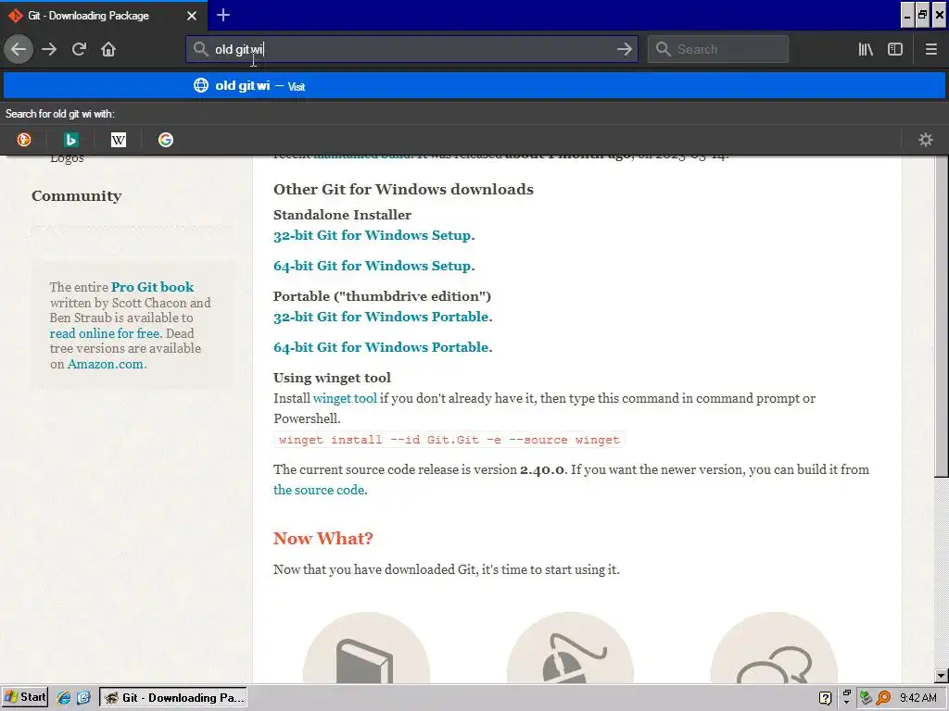Click the address bar text field

click(411, 49)
